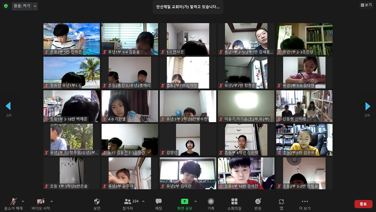Open the 보기 view menu
The width and height of the screenshot is (376, 212).
click(x=366, y=5)
